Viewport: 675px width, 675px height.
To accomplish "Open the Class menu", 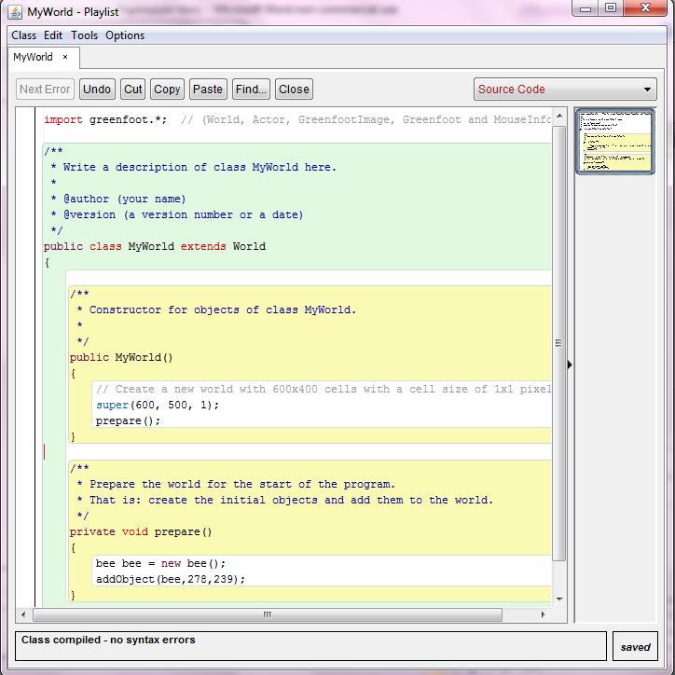I will [23, 35].
